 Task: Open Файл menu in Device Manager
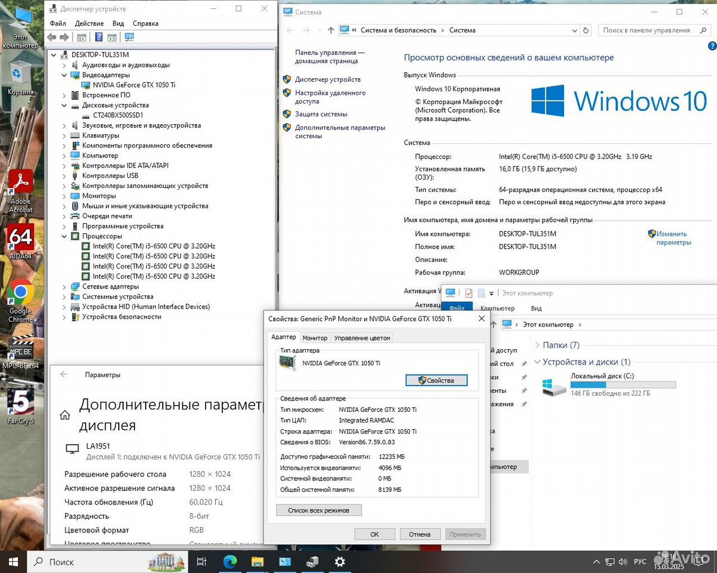(x=58, y=23)
